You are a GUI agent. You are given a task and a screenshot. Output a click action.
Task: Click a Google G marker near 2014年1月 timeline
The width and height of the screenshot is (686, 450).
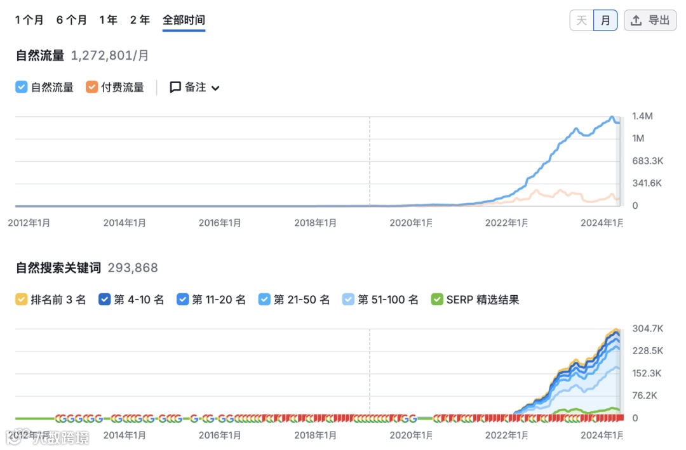[124, 419]
